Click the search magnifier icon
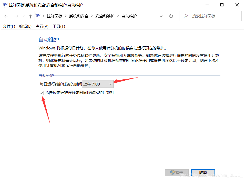Screen dimensions: 245x180 click(186, 16)
